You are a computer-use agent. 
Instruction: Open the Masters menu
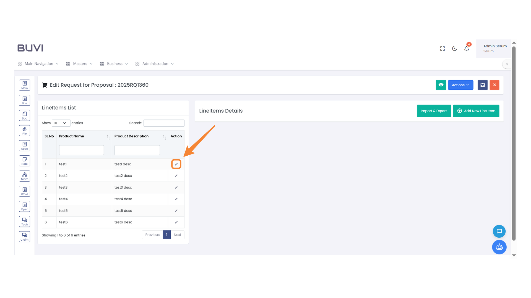point(80,64)
